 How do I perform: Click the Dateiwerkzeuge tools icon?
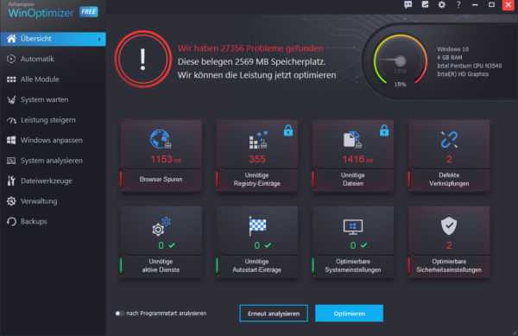pos(11,181)
